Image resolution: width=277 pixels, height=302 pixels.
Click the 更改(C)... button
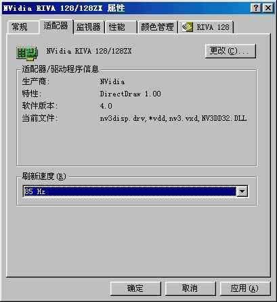point(230,51)
